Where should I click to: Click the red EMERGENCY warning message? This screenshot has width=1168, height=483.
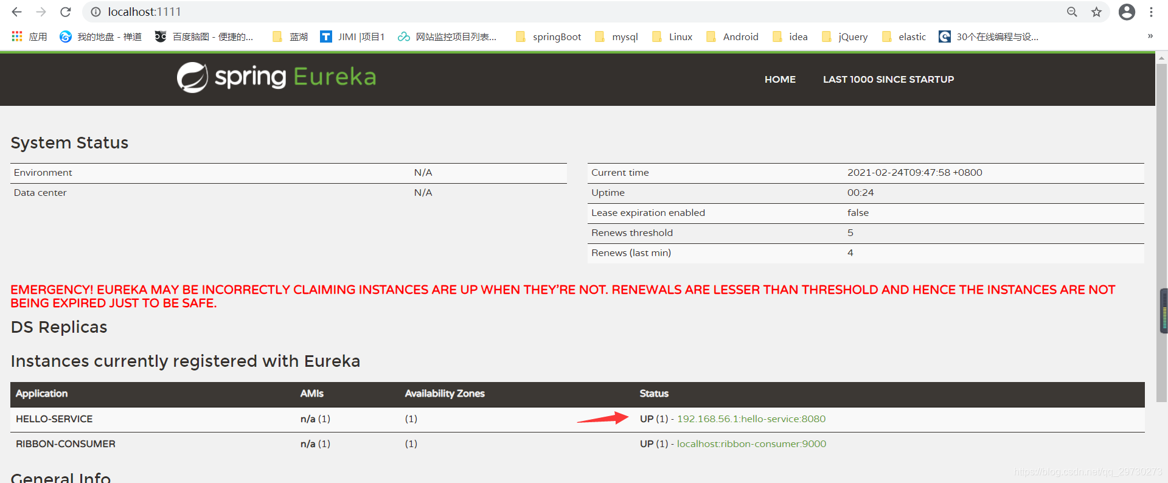tap(563, 296)
